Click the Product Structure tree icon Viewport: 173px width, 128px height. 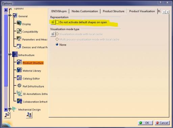pyautogui.click(x=19, y=62)
